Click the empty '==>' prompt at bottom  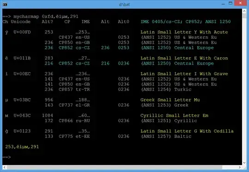click(x=6, y=157)
